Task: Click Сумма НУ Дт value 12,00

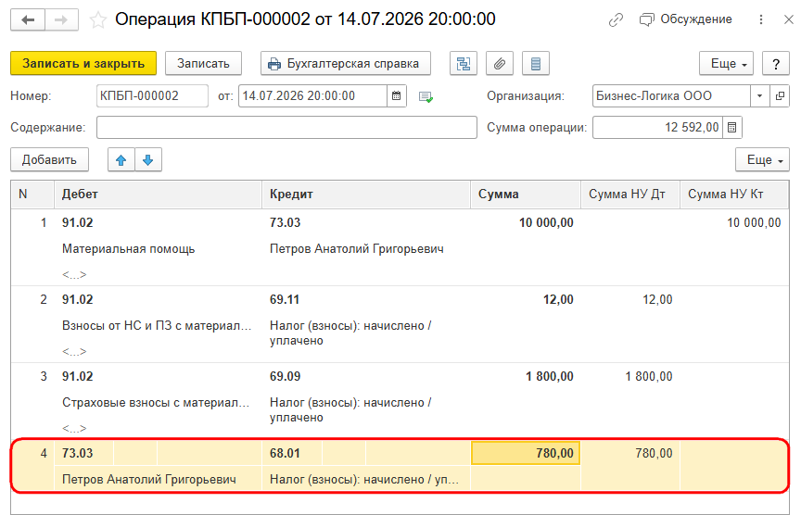Action: click(x=657, y=299)
